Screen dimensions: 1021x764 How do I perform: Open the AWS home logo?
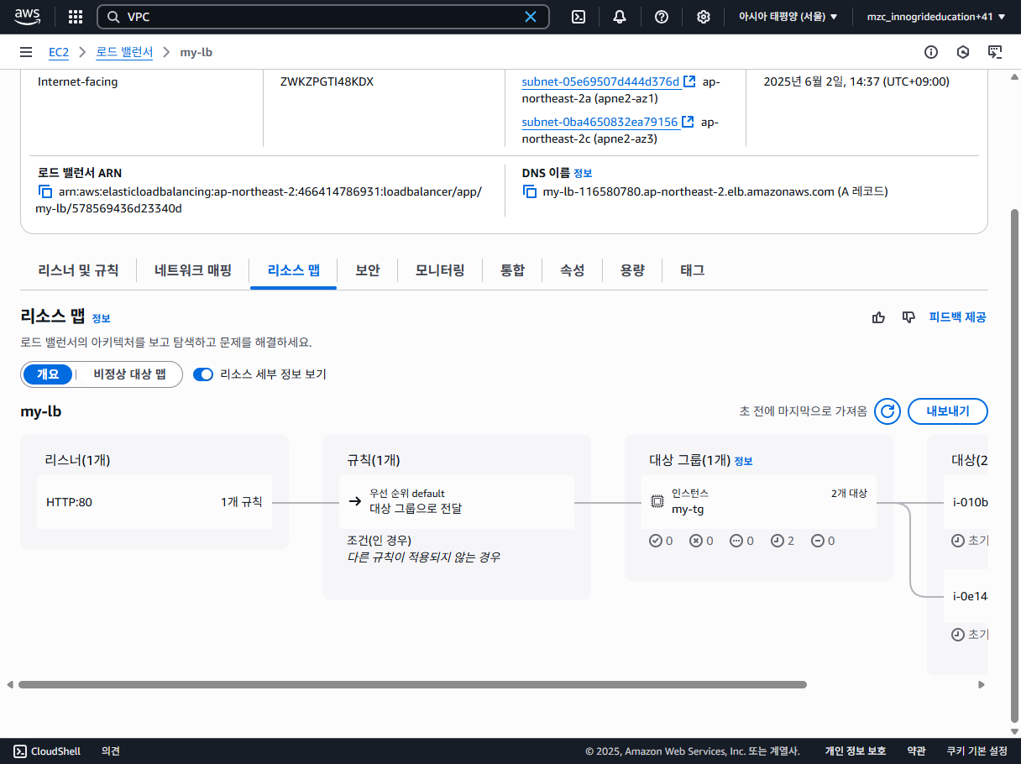point(28,16)
